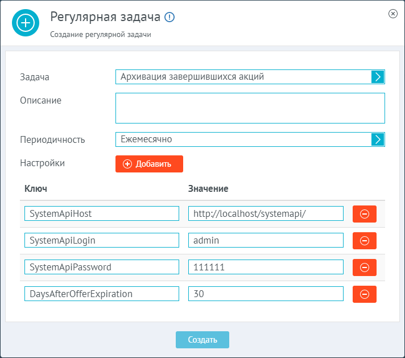Delete the SystemApiPassword row with minus button
The image size is (405, 358).
pyautogui.click(x=365, y=268)
